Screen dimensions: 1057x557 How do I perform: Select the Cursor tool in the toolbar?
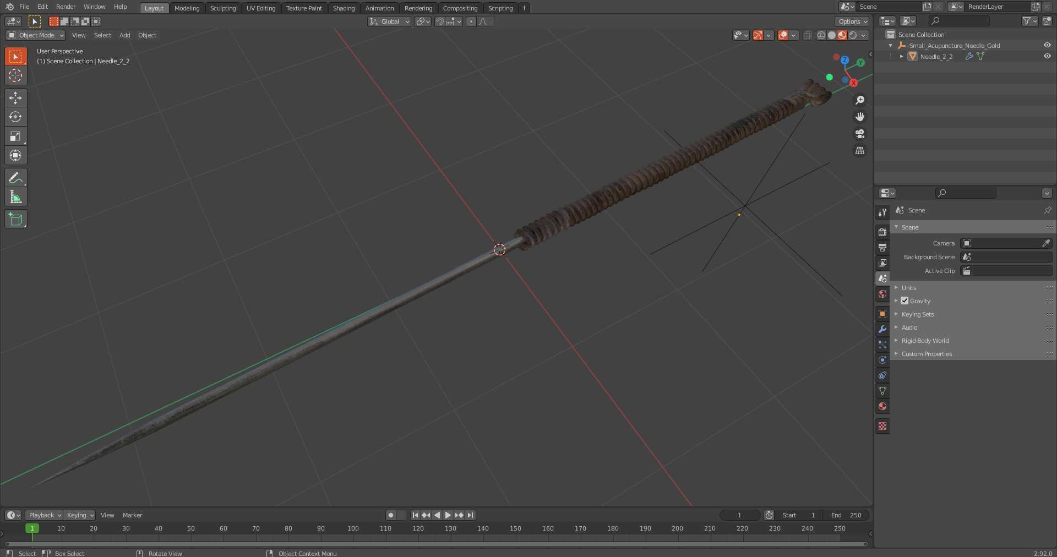point(15,75)
